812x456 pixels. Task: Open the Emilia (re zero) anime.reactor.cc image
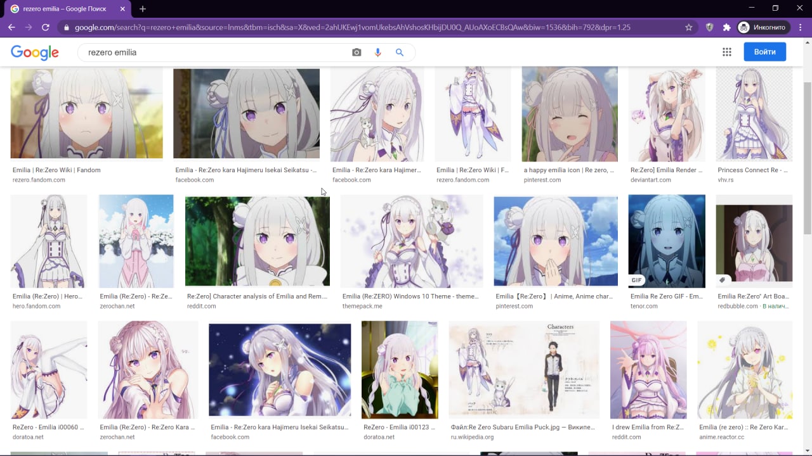(x=745, y=370)
